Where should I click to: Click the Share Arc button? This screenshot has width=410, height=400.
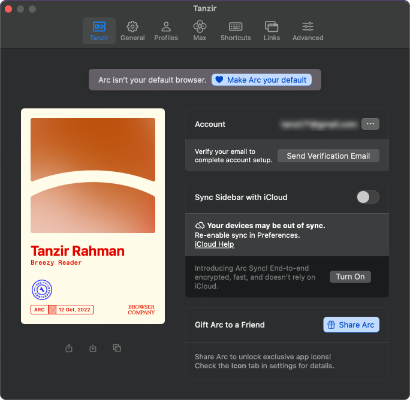point(351,325)
